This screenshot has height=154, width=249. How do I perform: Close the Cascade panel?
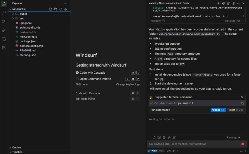[x=243, y=3]
